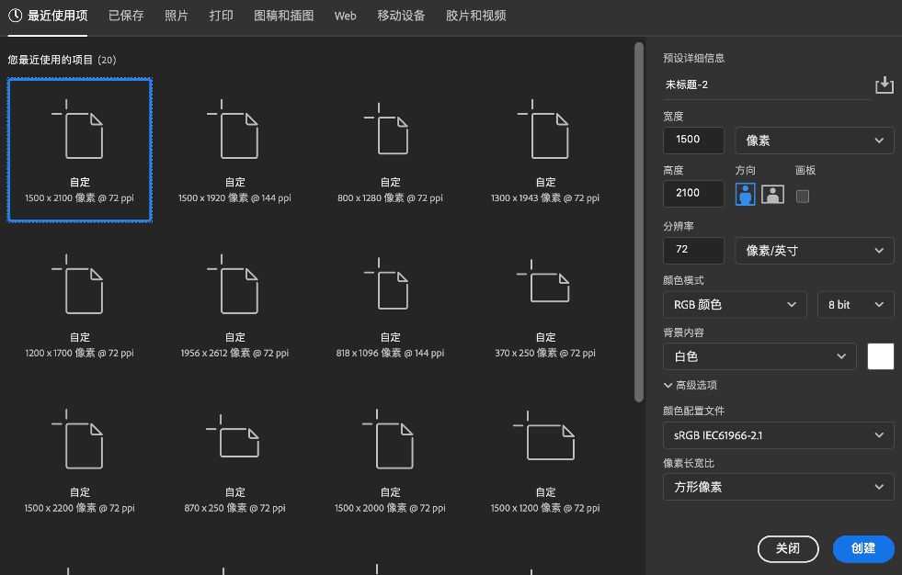Select the 1500 x 2200 像素 @ 72 ppi preset
This screenshot has width=902, height=575.
coord(79,460)
